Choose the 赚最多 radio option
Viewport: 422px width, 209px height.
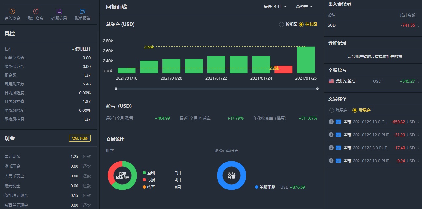[332, 110]
